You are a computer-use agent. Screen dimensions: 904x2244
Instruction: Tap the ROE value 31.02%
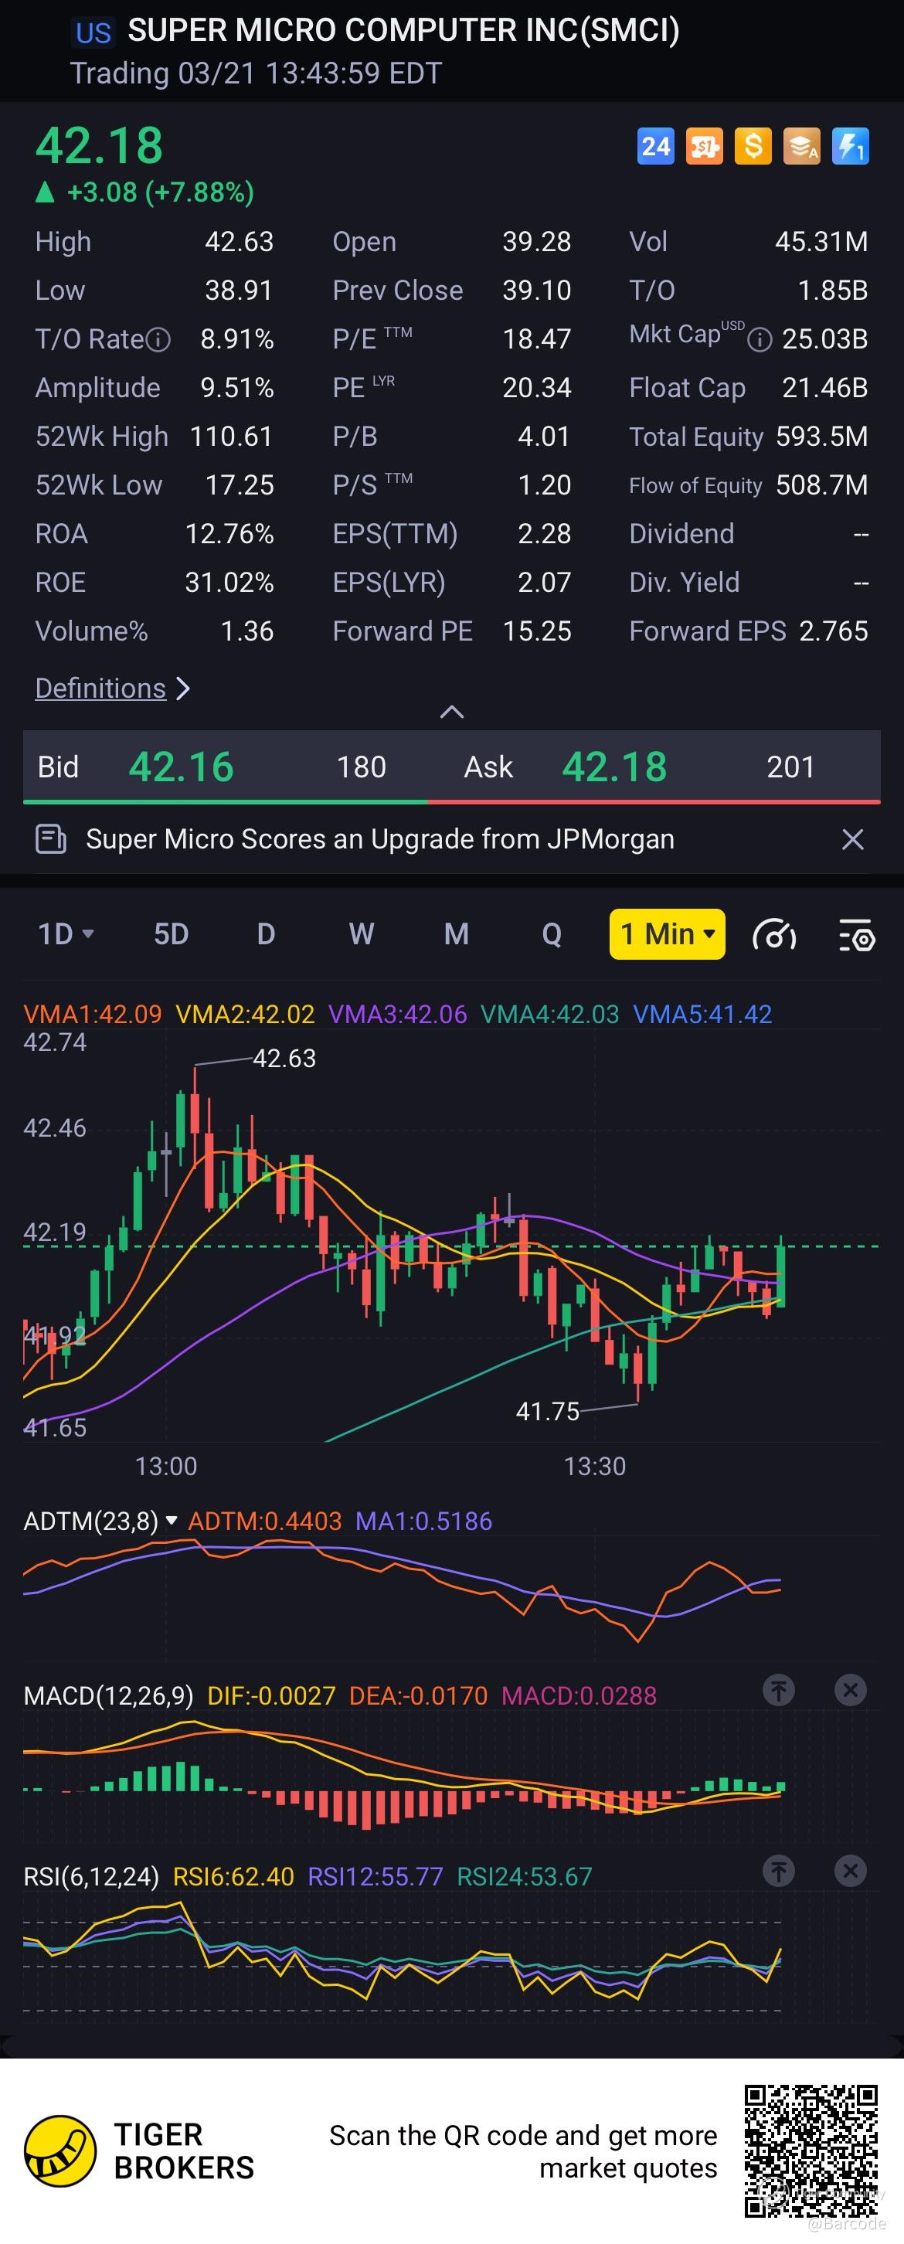(229, 583)
